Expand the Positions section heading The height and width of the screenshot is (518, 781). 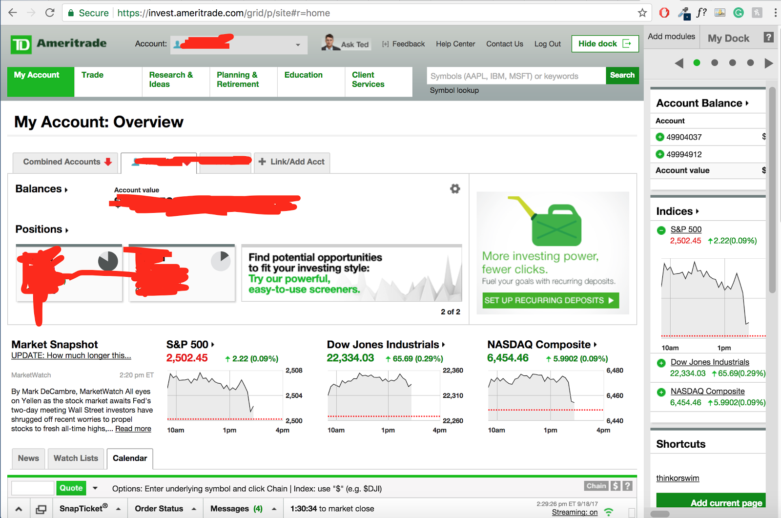pyautogui.click(x=42, y=229)
